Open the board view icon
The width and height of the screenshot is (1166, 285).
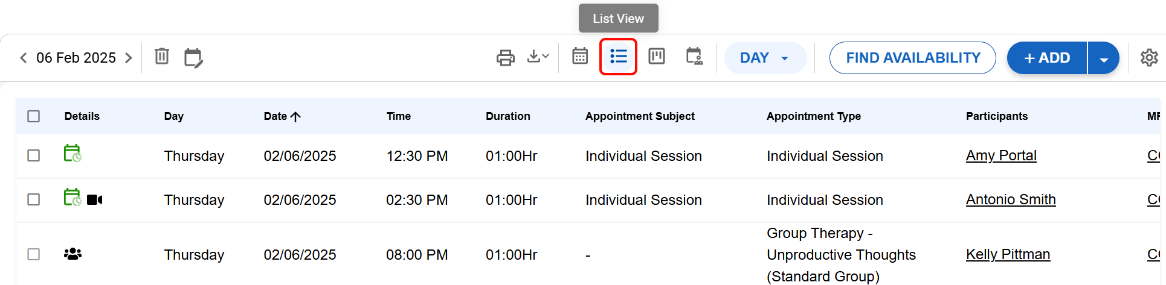pyautogui.click(x=657, y=57)
